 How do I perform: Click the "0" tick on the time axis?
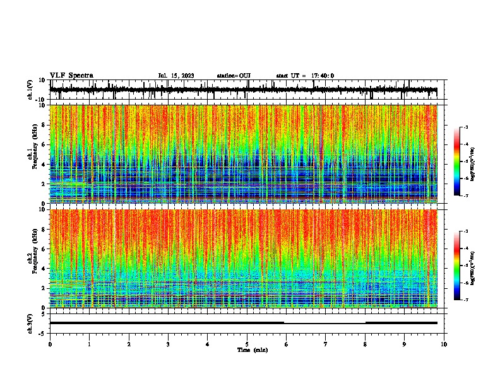tap(50, 344)
